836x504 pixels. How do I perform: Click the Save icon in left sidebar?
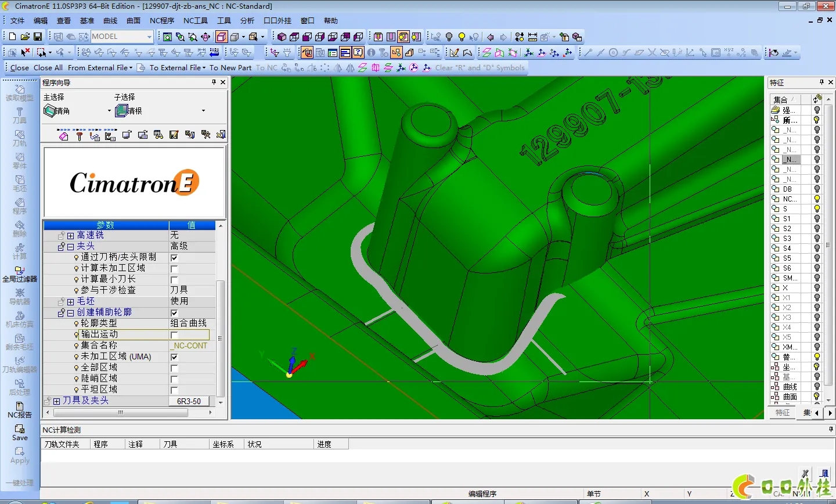[x=20, y=432]
